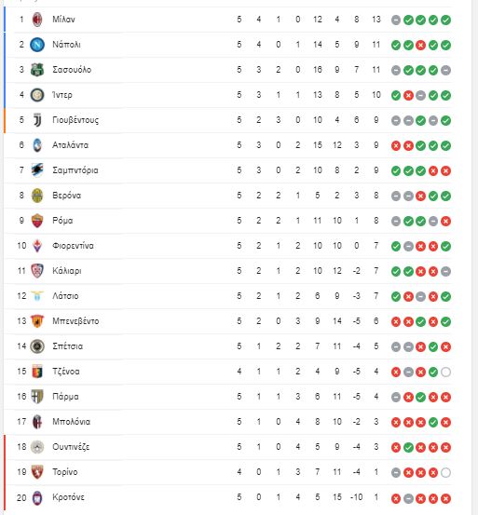The width and height of the screenshot is (478, 515).
Task: Click the Inter club logo
Action: (37, 95)
